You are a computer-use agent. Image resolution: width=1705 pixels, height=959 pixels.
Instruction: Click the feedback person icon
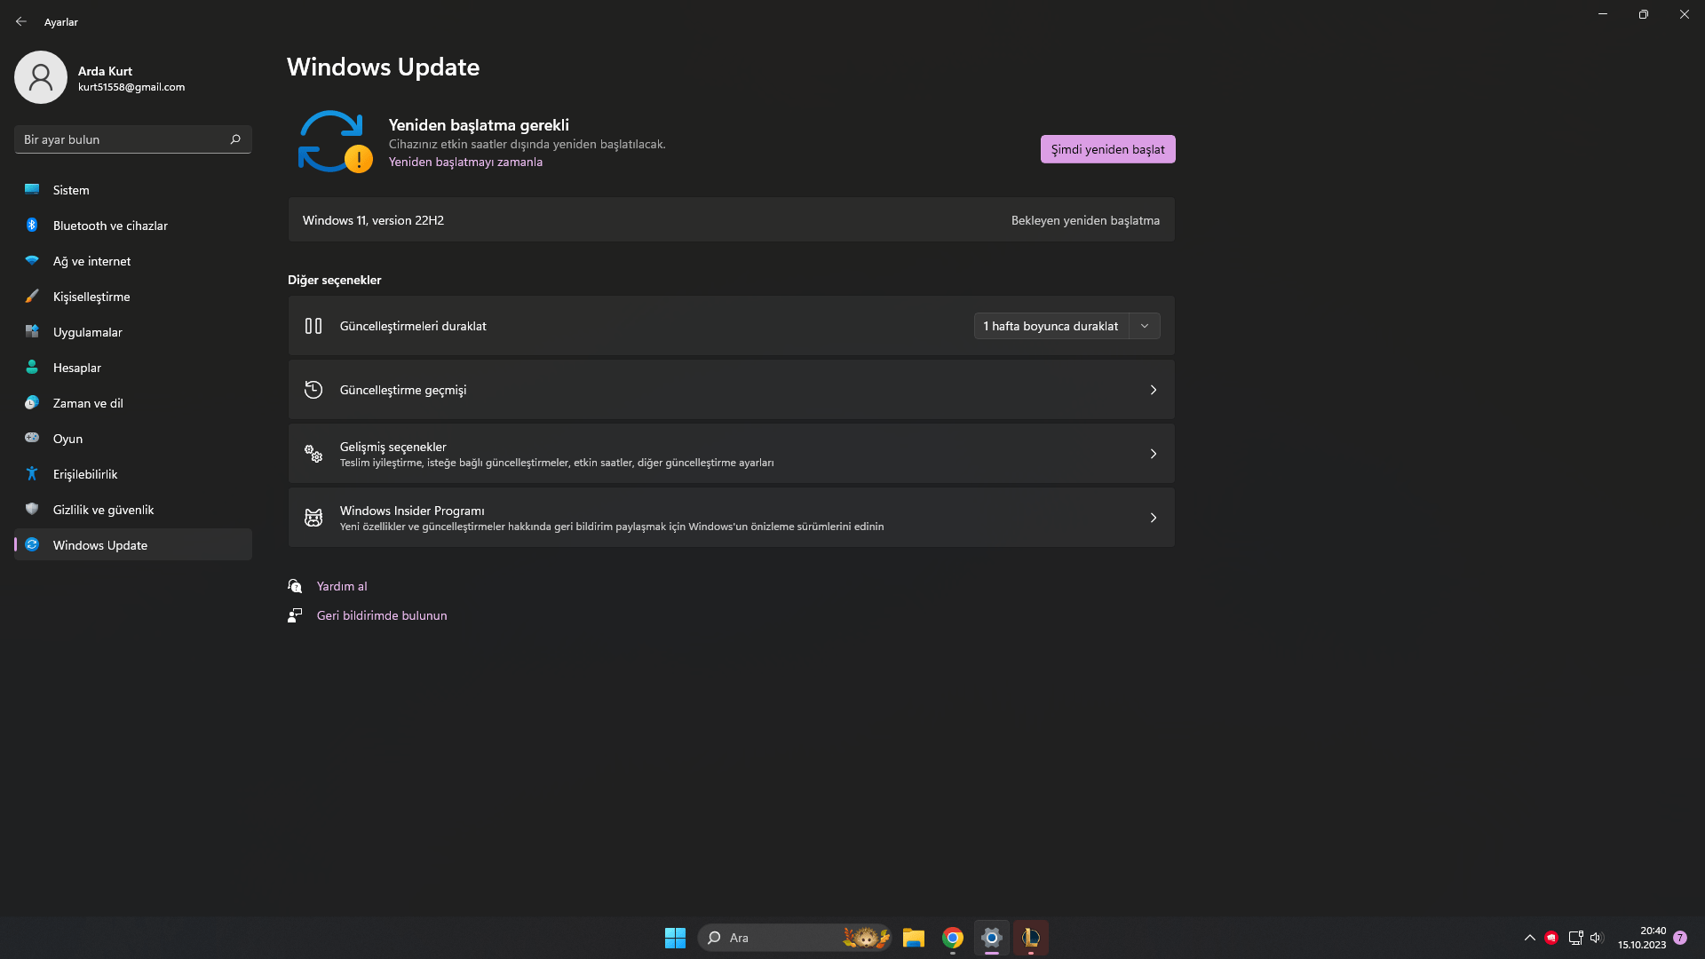(x=295, y=615)
